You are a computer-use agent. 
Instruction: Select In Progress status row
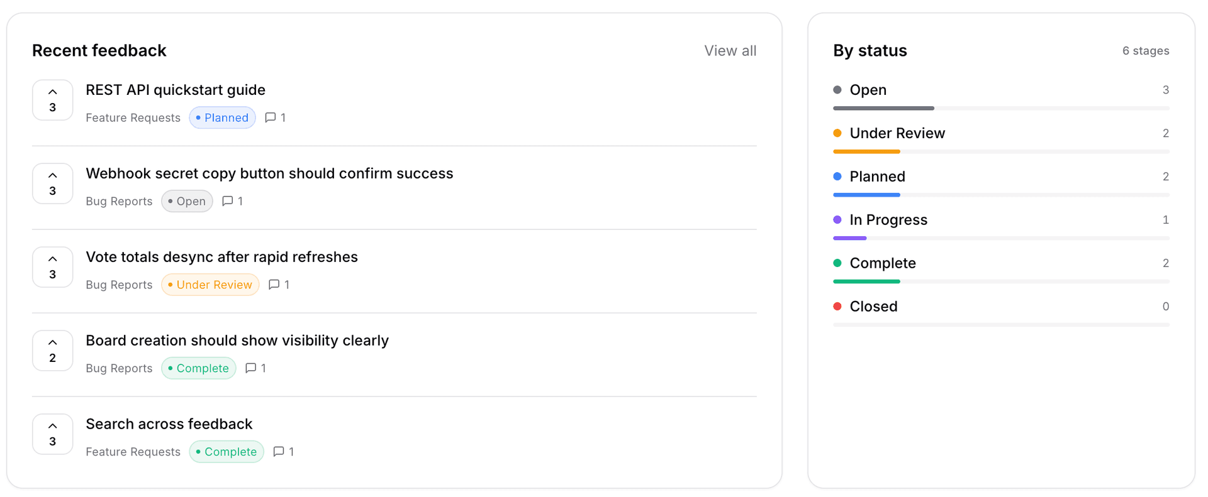1001,227
